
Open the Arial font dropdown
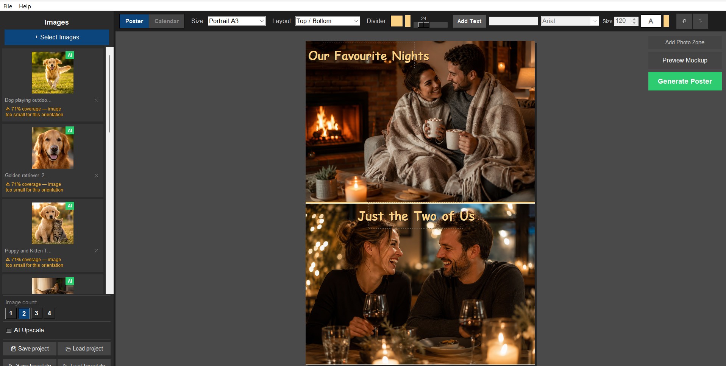point(570,21)
